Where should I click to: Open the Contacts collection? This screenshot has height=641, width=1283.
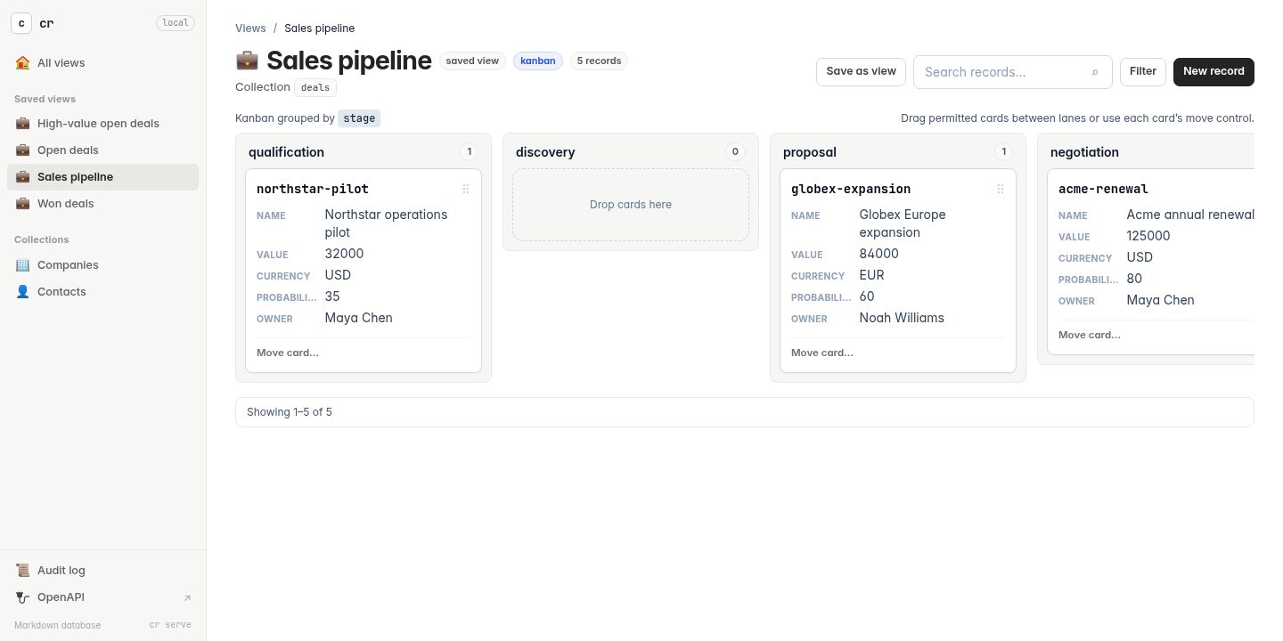(103, 292)
